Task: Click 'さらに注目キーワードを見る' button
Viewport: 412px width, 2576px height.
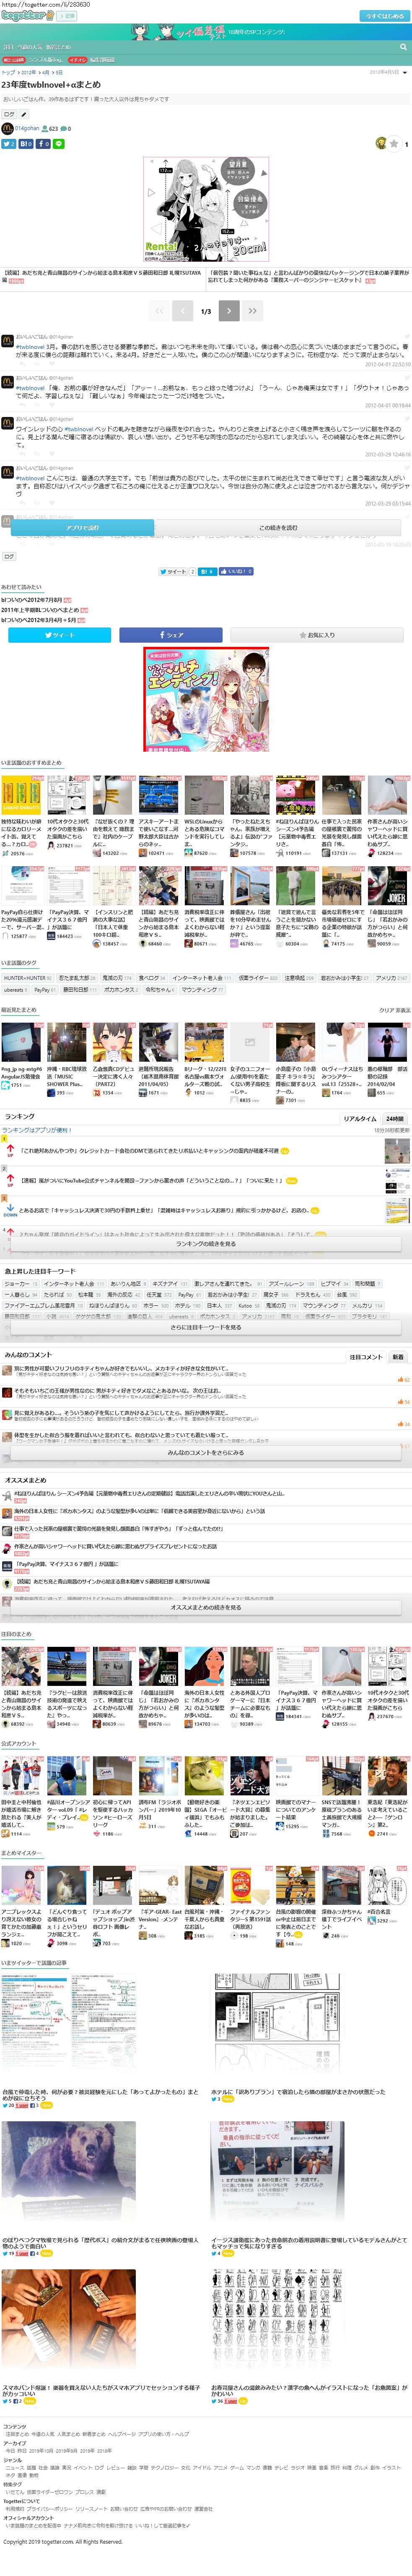Action: (206, 1327)
